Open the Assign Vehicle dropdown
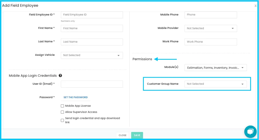This screenshot has width=259, height=140. (x=92, y=55)
